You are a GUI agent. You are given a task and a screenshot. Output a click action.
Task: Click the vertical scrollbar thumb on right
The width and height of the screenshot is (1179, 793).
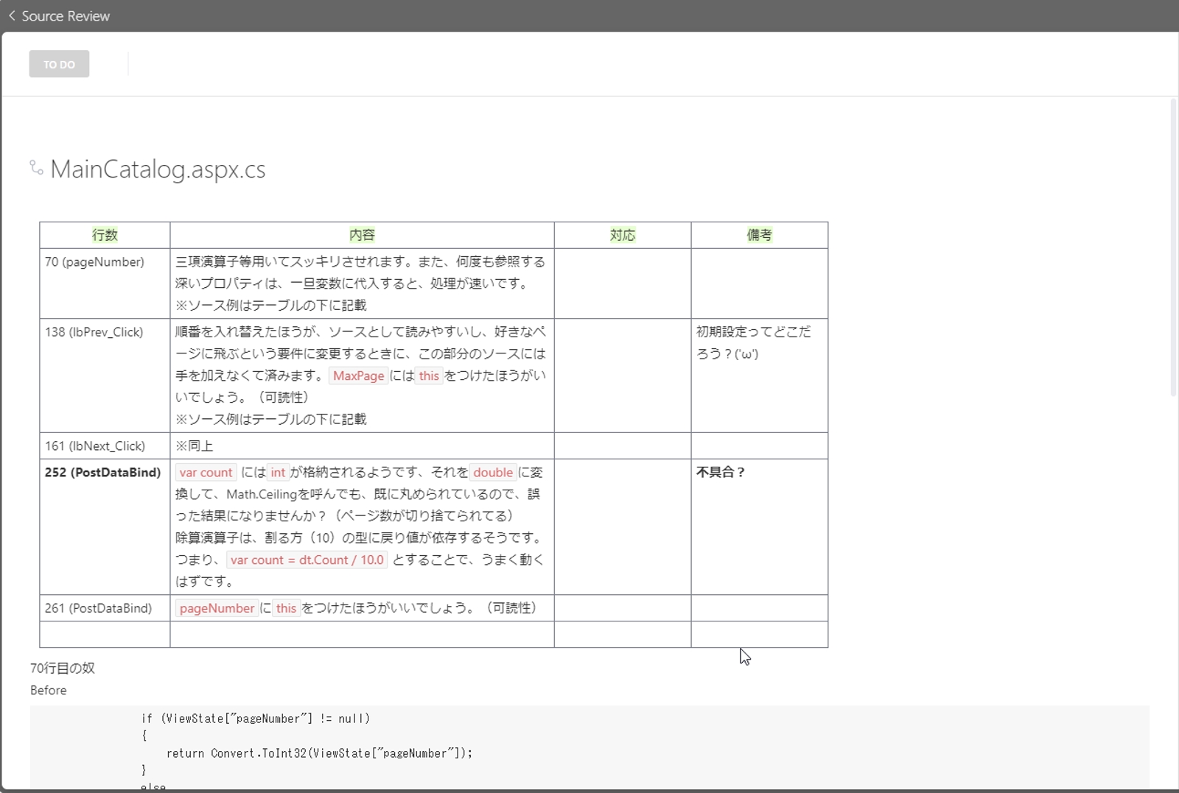pos(1174,247)
